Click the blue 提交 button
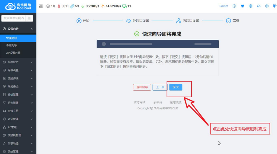 click(176, 87)
